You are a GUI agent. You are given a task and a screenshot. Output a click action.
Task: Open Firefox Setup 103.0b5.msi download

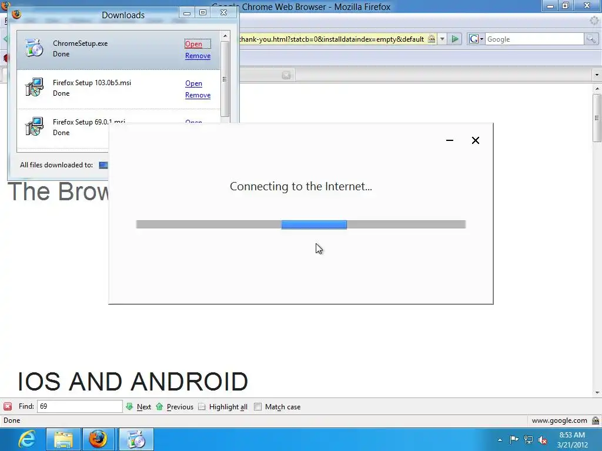pos(193,83)
